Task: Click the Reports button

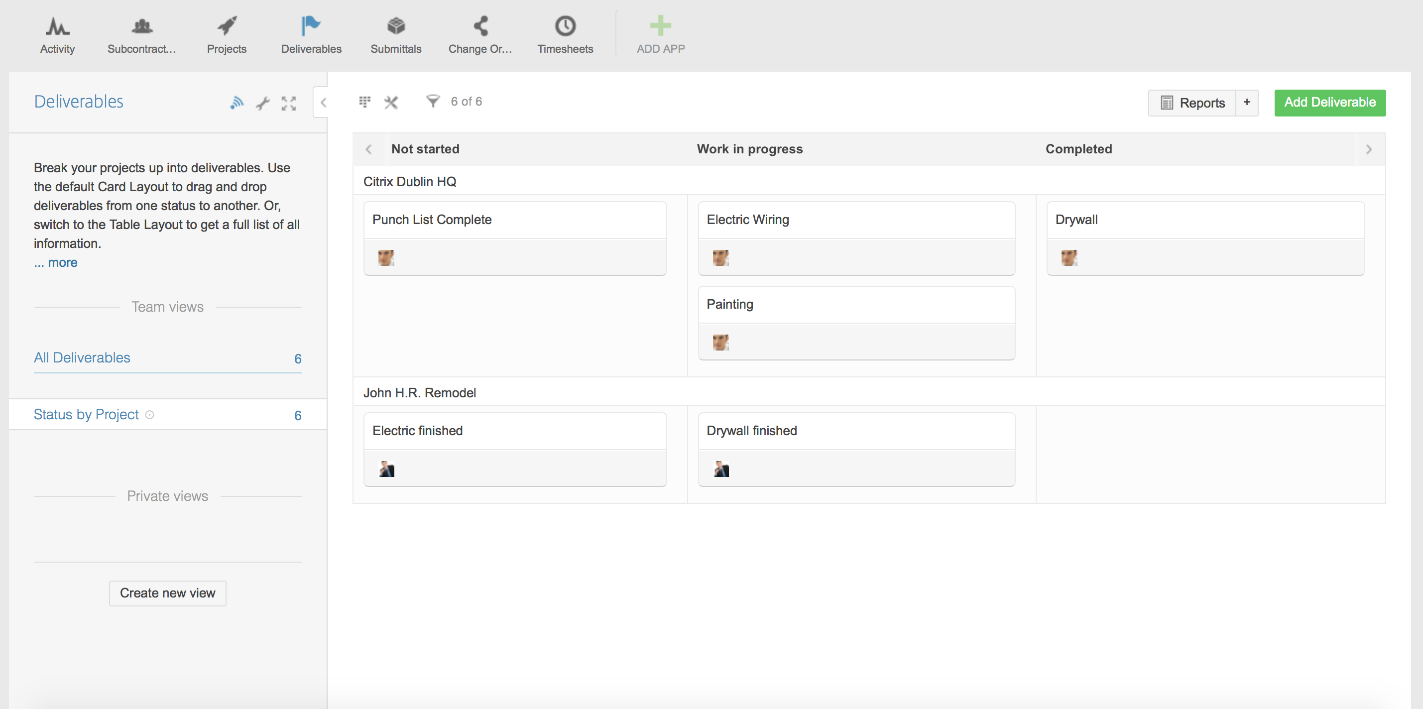Action: [x=1192, y=104]
